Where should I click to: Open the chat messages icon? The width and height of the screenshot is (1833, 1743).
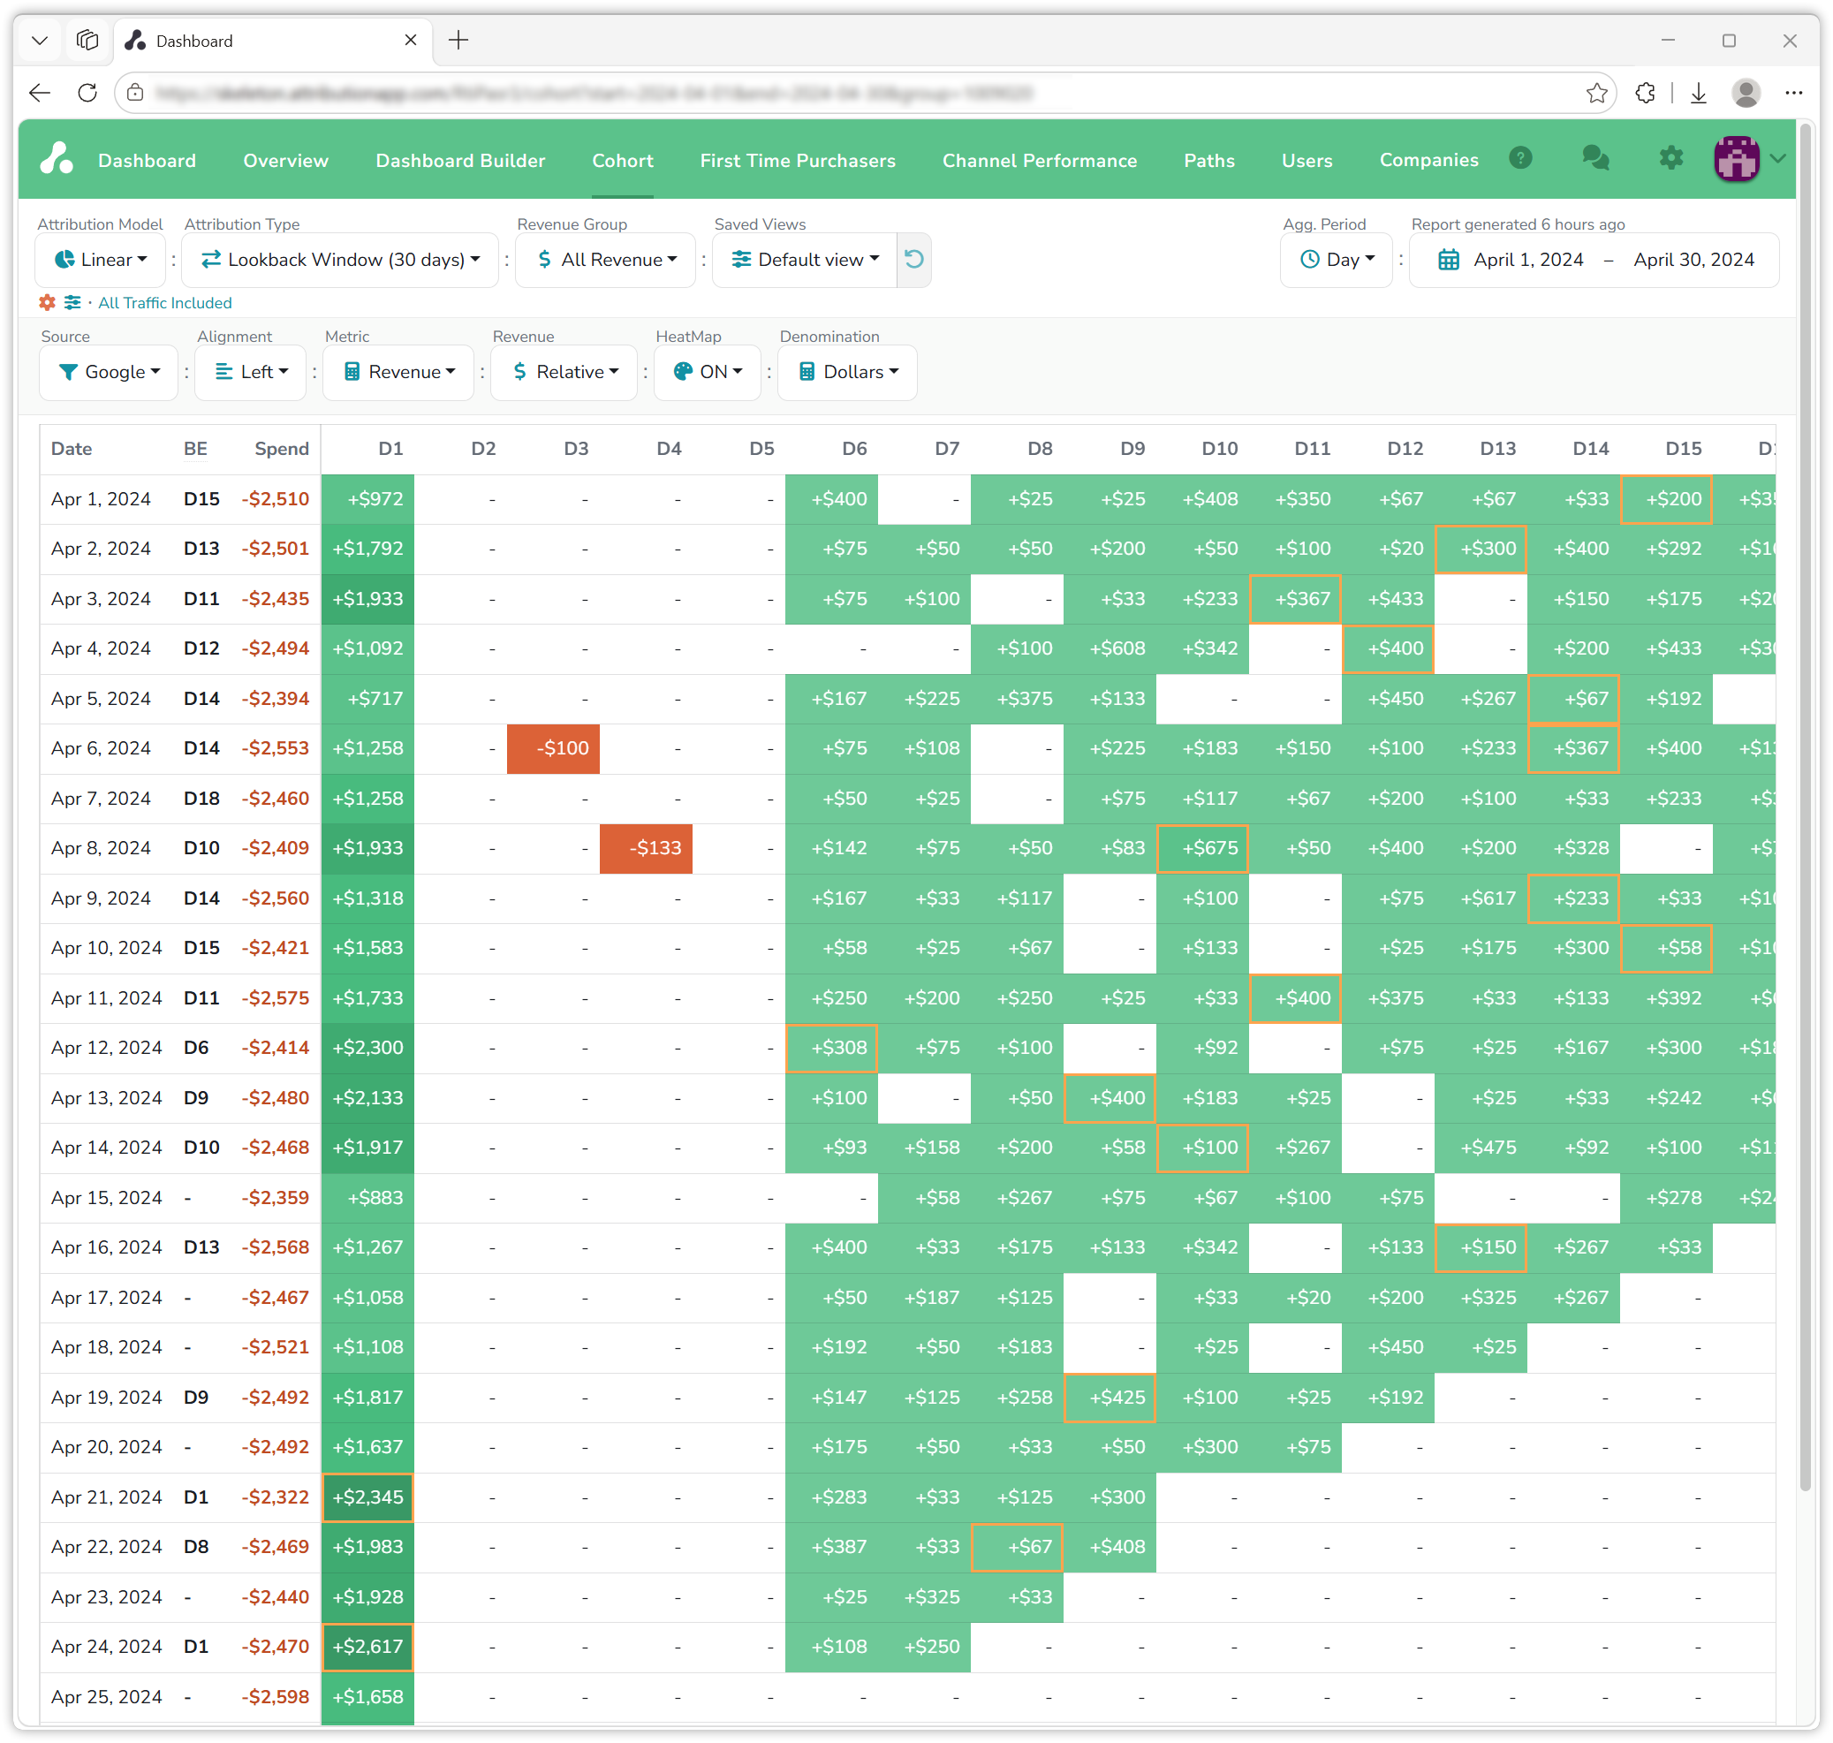tap(1595, 159)
